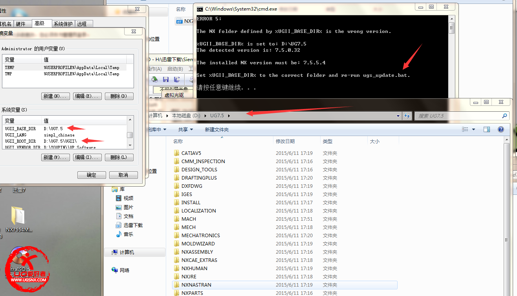This screenshot has height=296, width=517.
Task: Expand the breadcrumb arrow after 本地磁盘 (D:)
Action: point(205,116)
